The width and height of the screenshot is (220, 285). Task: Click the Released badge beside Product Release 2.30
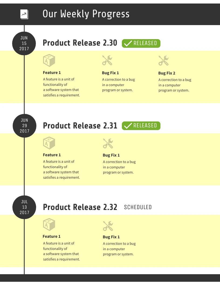click(x=141, y=43)
